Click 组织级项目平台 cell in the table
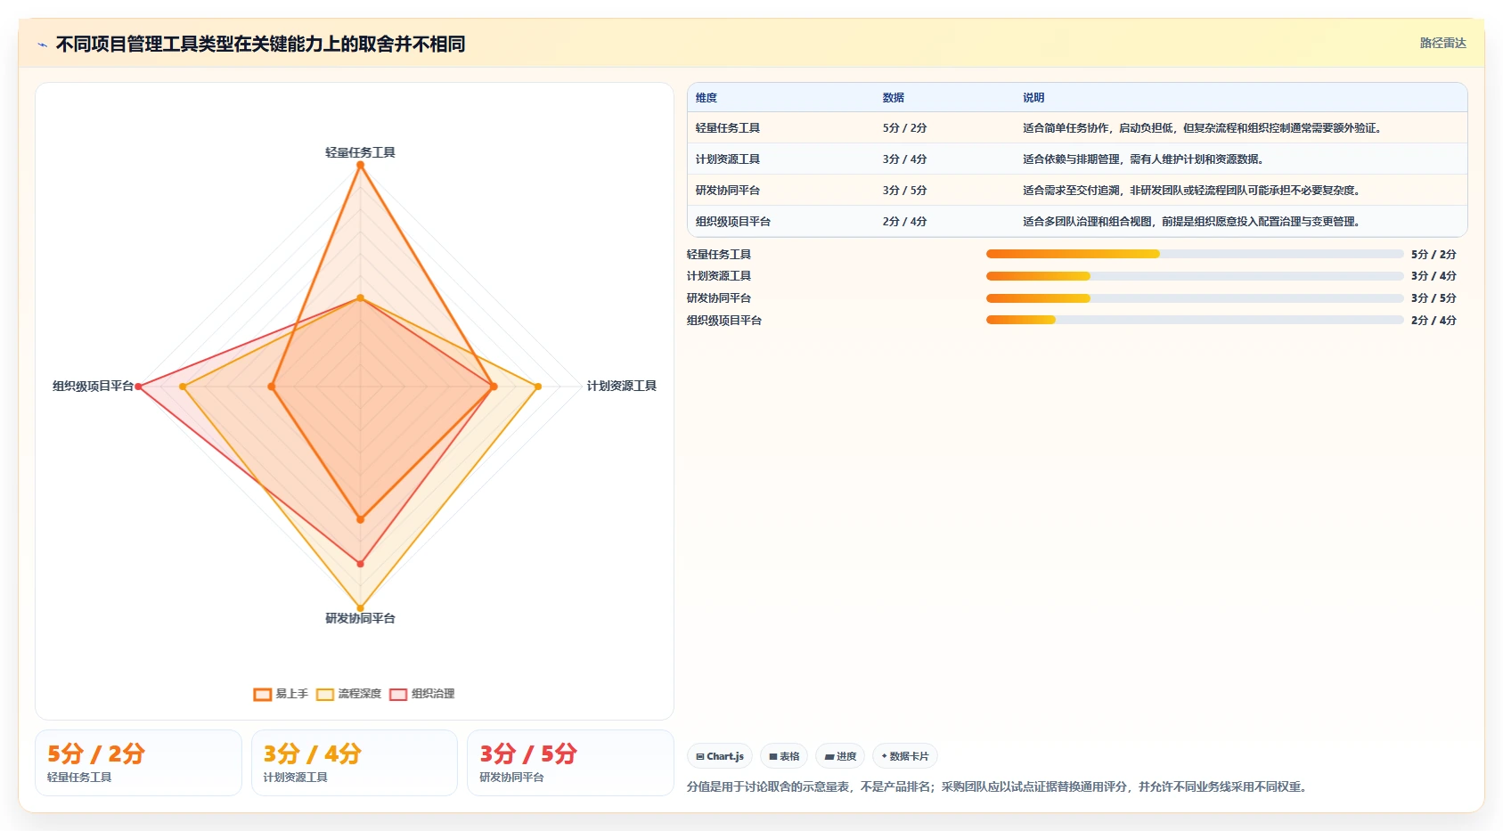 point(733,222)
